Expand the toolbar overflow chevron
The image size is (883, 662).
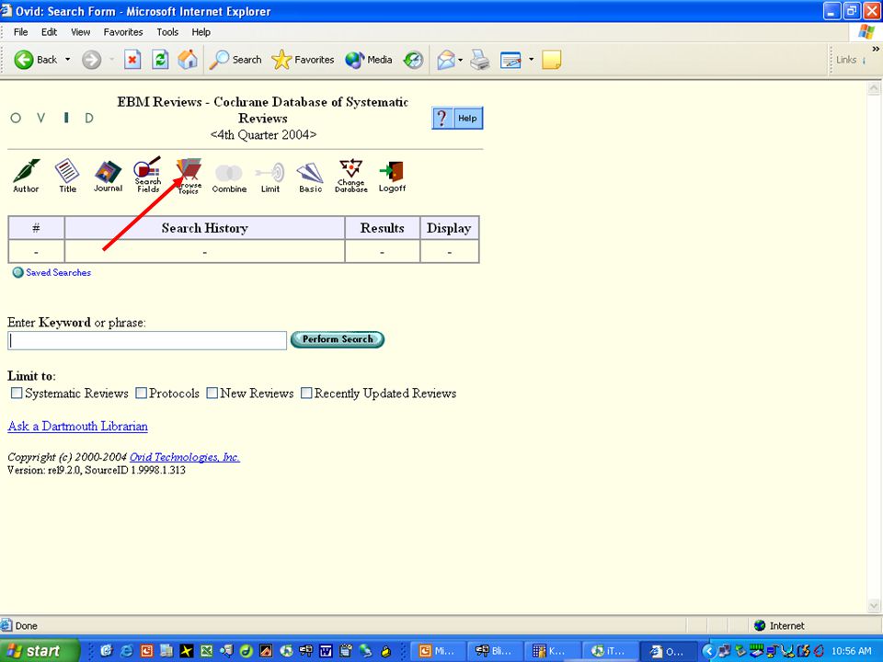pyautogui.click(x=875, y=50)
